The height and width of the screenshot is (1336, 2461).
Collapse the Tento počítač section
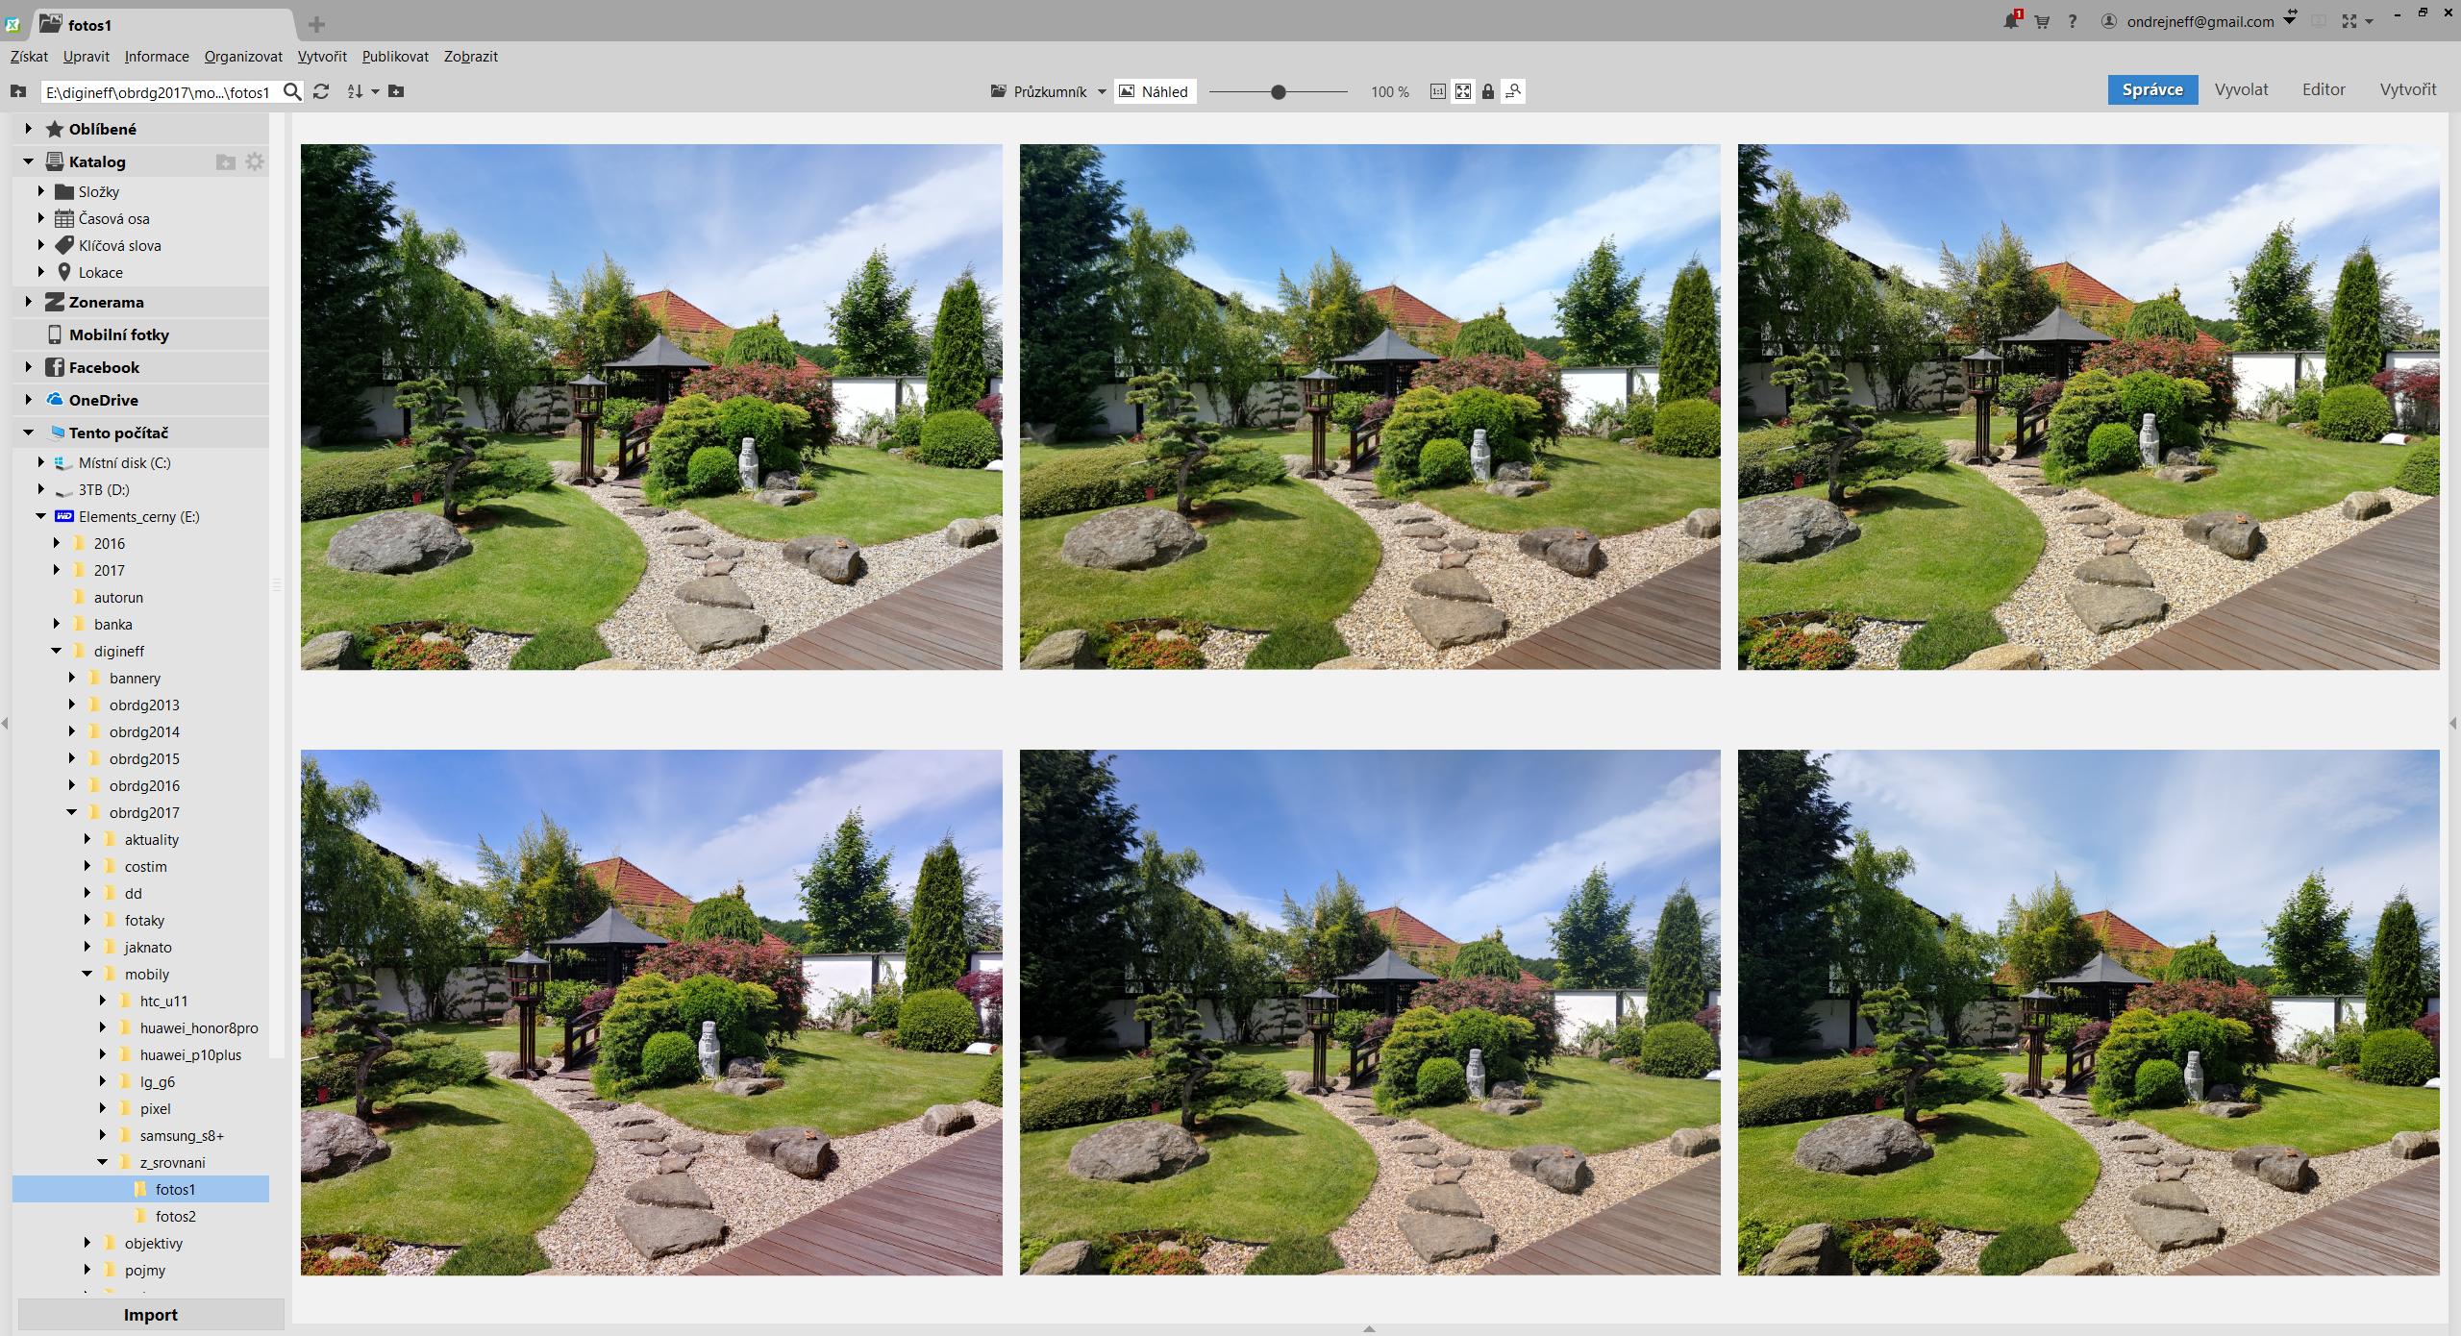click(28, 433)
